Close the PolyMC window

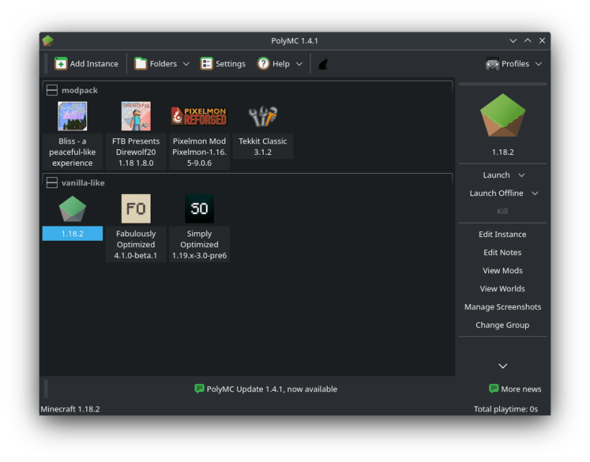click(542, 40)
